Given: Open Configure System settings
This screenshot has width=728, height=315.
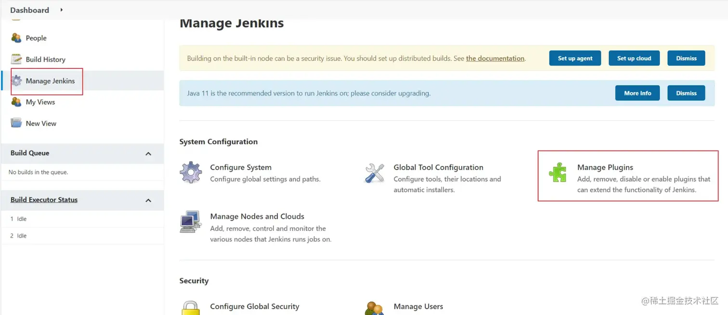Looking at the screenshot, I should [241, 167].
